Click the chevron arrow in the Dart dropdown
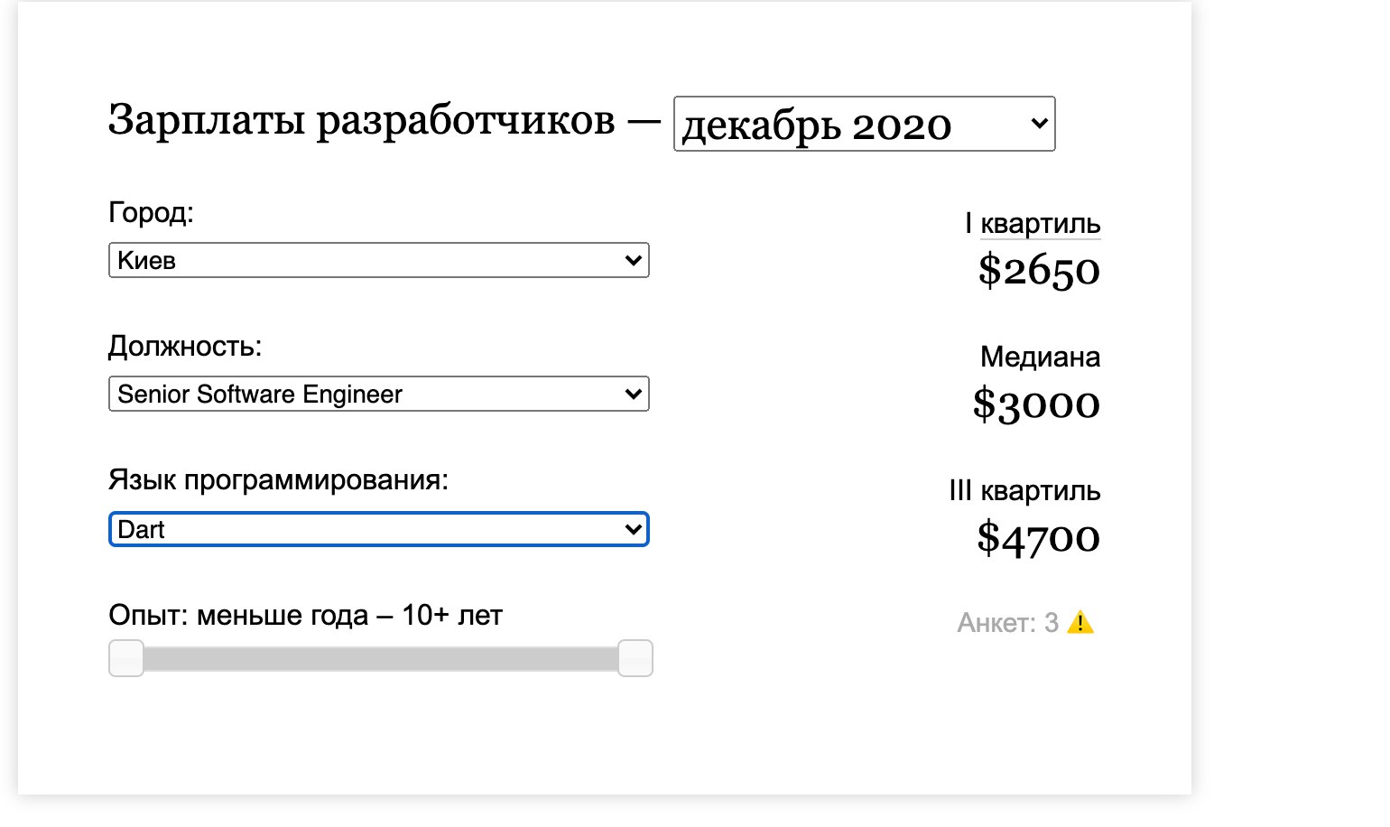1390x827 pixels. (633, 529)
